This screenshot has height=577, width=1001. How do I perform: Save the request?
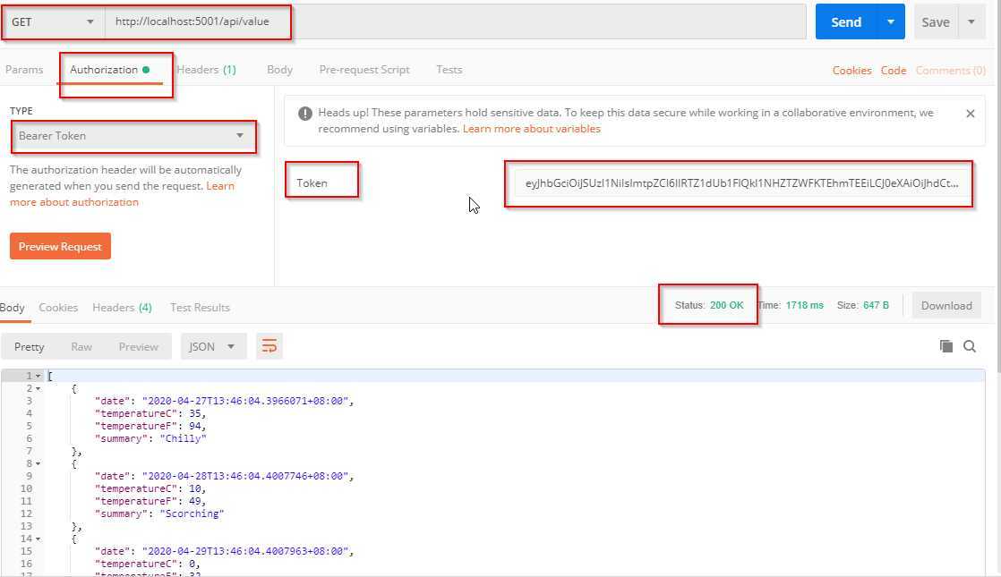click(936, 22)
